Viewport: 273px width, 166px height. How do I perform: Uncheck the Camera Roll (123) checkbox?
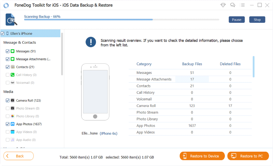click(x=8, y=100)
